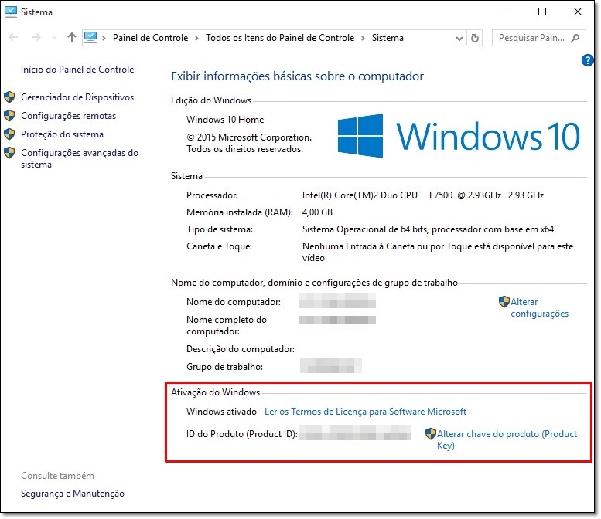Viewport: 601px width, 519px height.
Task: Click the Windows ativado status text
Action: point(221,412)
